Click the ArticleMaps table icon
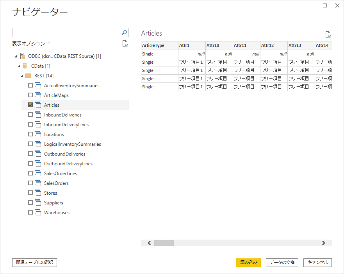 click(x=38, y=95)
